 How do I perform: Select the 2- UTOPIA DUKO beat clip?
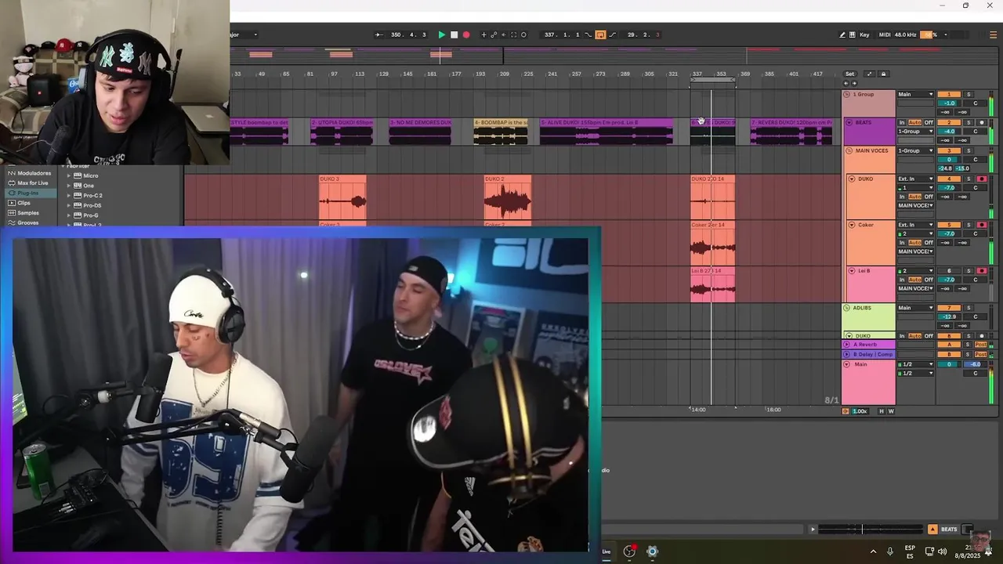tap(342, 132)
